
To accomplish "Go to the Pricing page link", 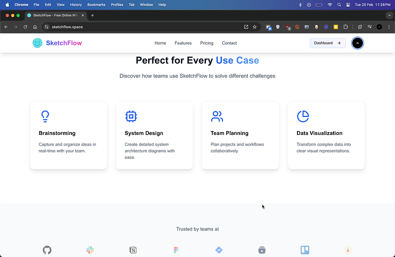I will 207,43.
